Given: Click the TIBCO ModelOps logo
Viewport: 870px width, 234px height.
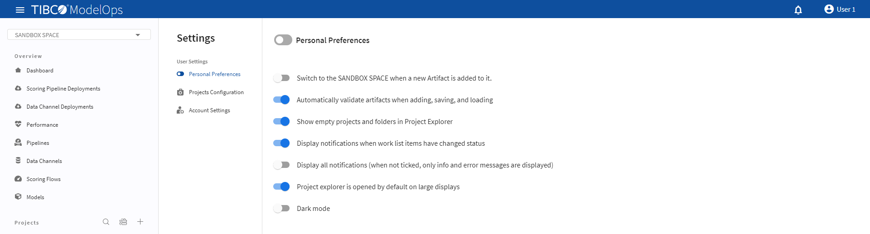Looking at the screenshot, I should 77,10.
